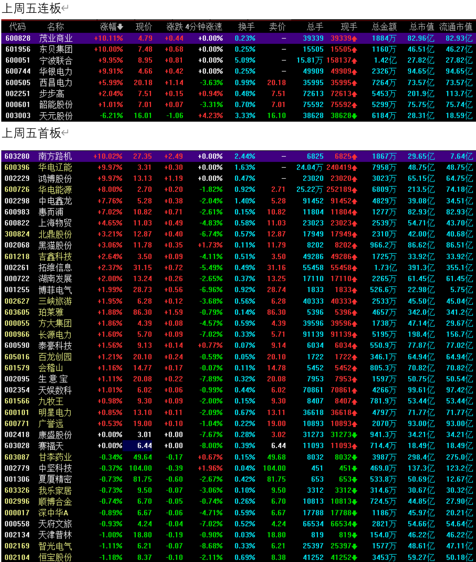Select stock name 惠而浦
Viewport: 476px width, 562px height.
[51, 212]
